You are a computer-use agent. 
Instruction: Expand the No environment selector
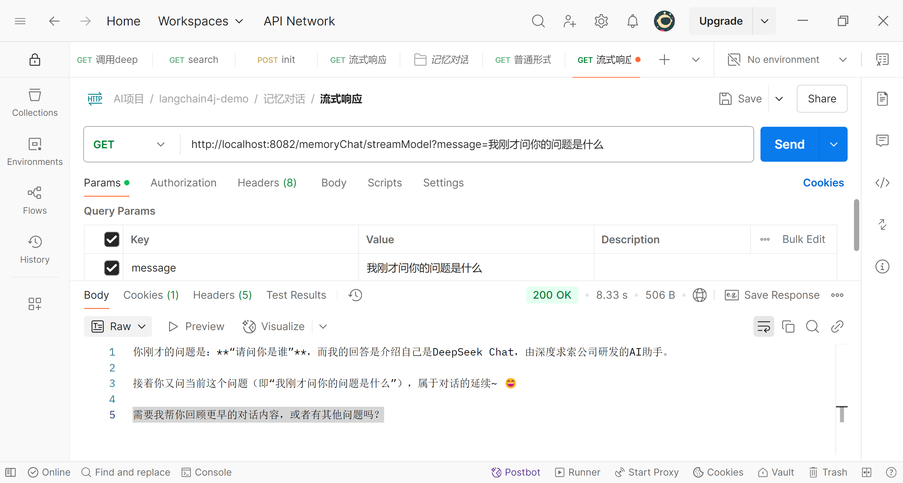787,60
